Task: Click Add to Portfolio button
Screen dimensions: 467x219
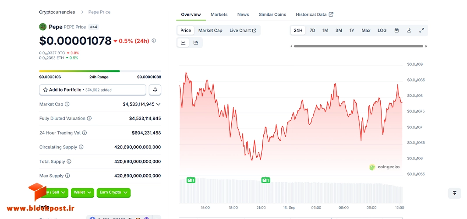Action: pos(92,90)
